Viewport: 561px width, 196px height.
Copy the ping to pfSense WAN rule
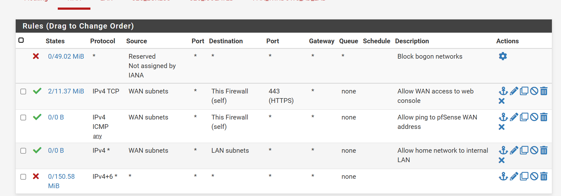[x=524, y=117]
